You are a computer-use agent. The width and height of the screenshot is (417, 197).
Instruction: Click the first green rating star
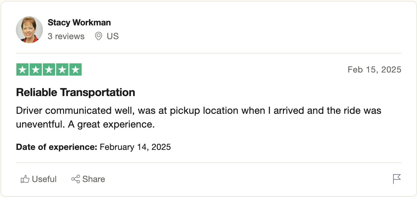tap(22, 69)
